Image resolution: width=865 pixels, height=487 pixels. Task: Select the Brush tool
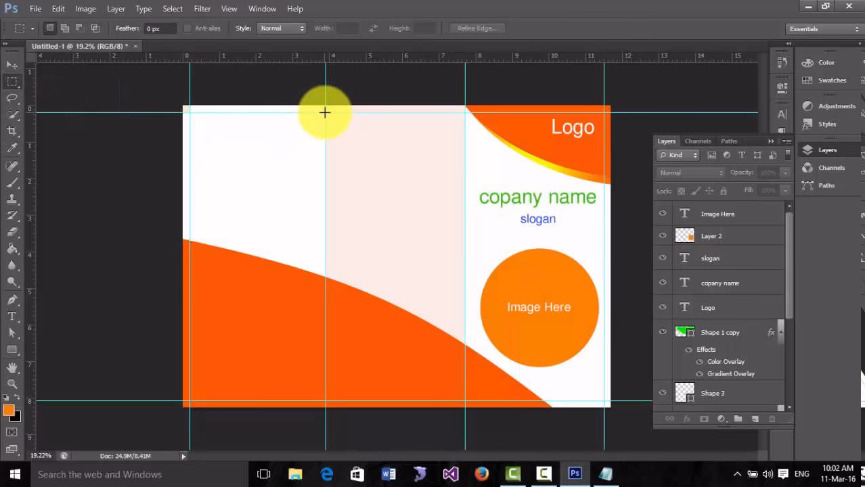point(12,183)
